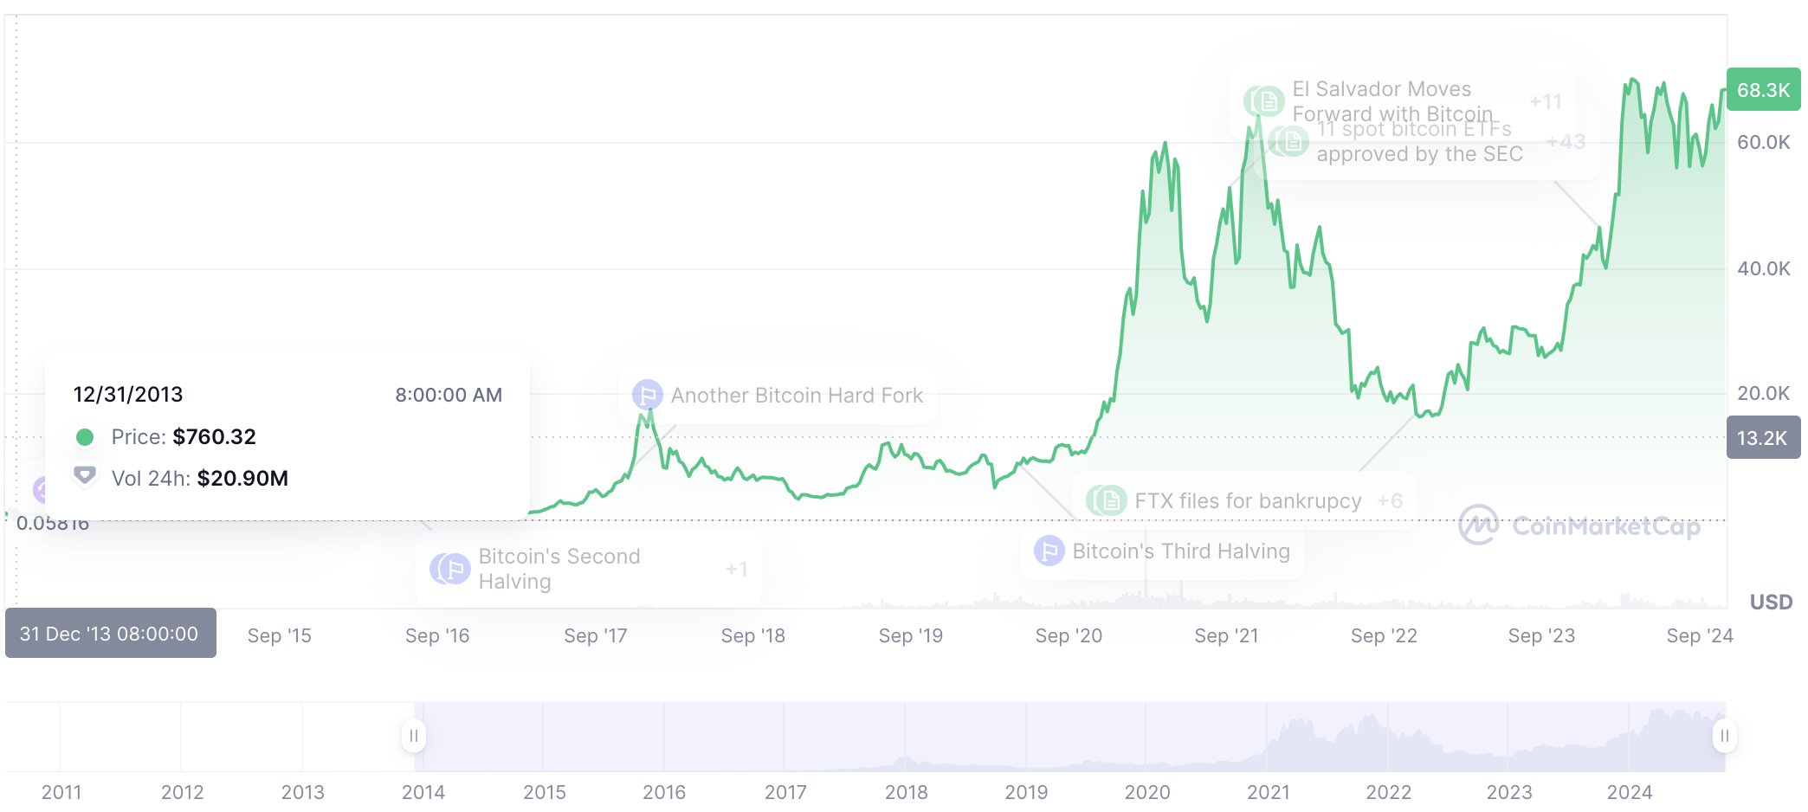Click the Another Bitcoin Hard Fork flag icon
The image size is (1808, 812).
(647, 395)
